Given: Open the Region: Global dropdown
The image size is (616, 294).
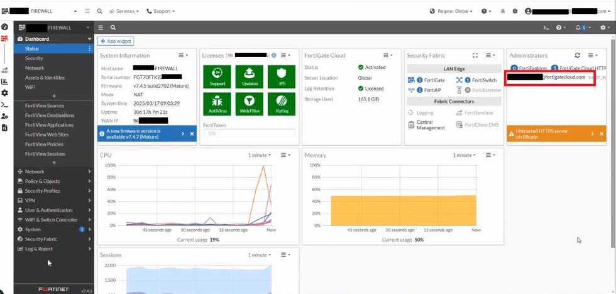Looking at the screenshot, I should [x=451, y=11].
